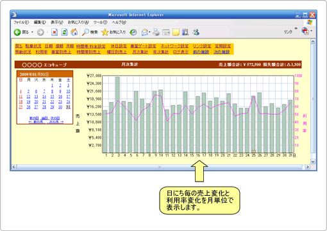Click the horizontal scrollbar track
The image size is (327, 231).
(x=160, y=167)
